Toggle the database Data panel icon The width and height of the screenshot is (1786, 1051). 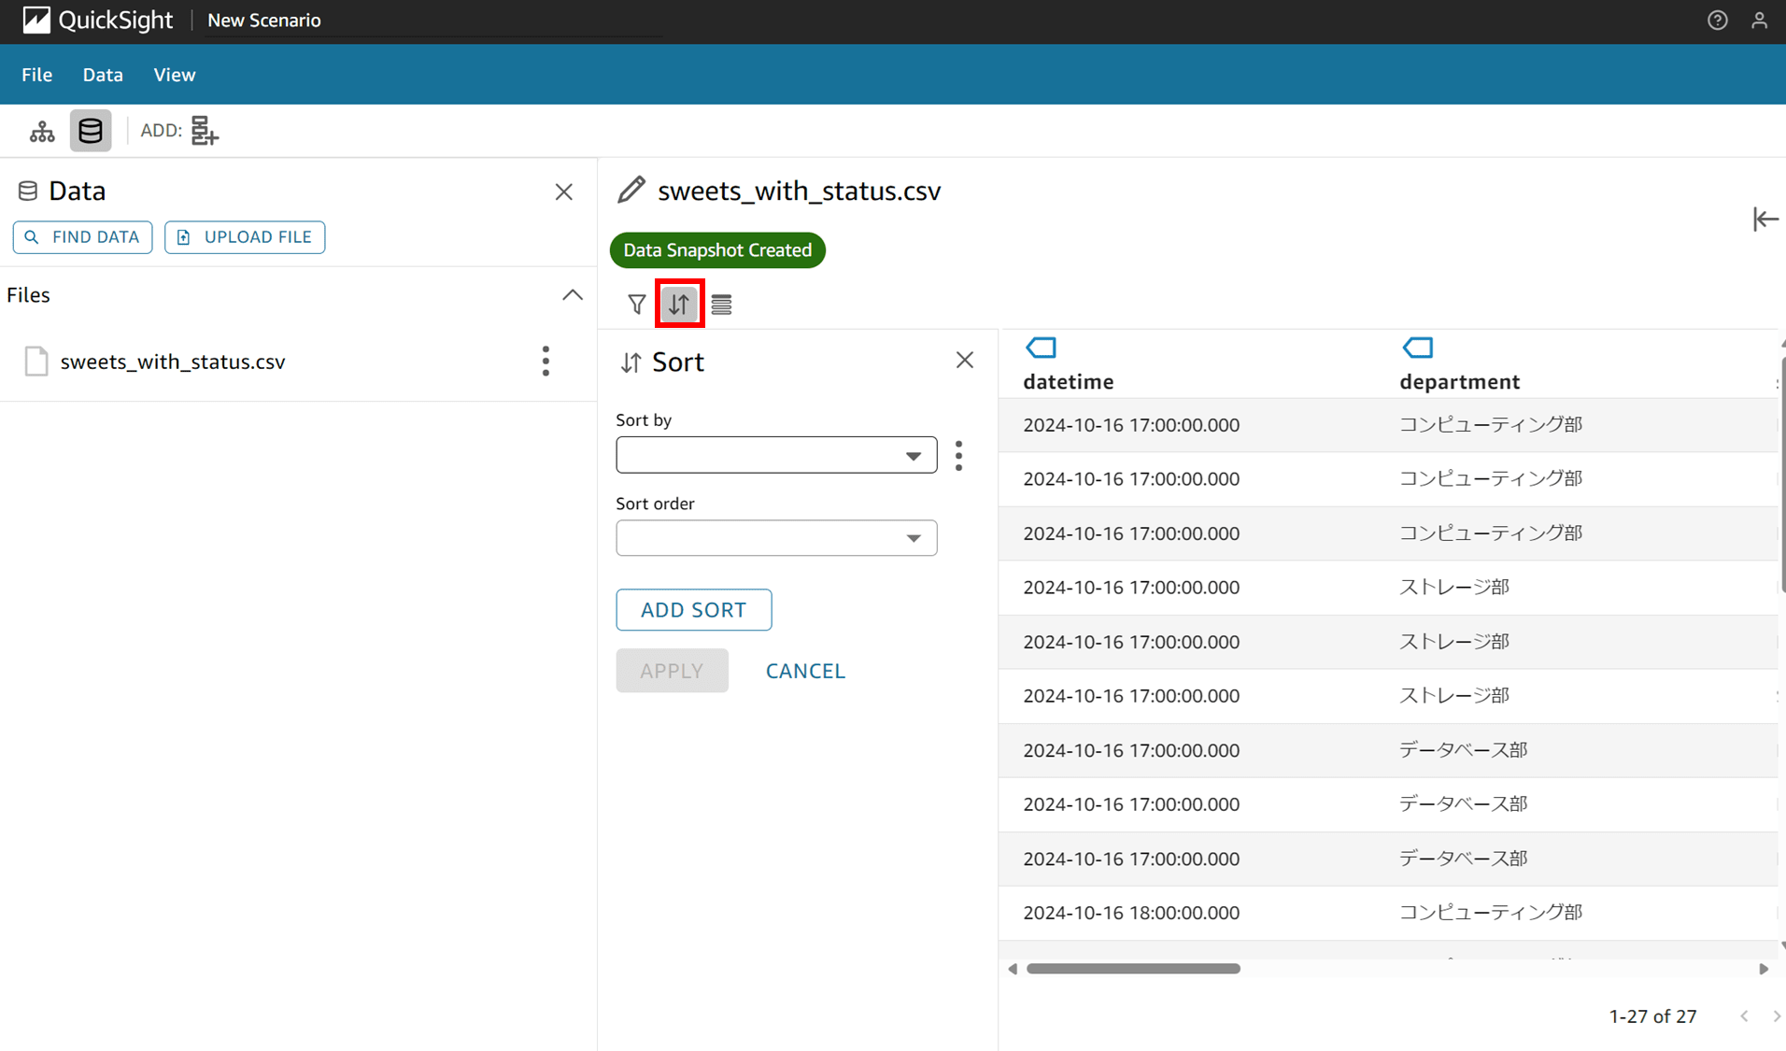click(x=91, y=131)
